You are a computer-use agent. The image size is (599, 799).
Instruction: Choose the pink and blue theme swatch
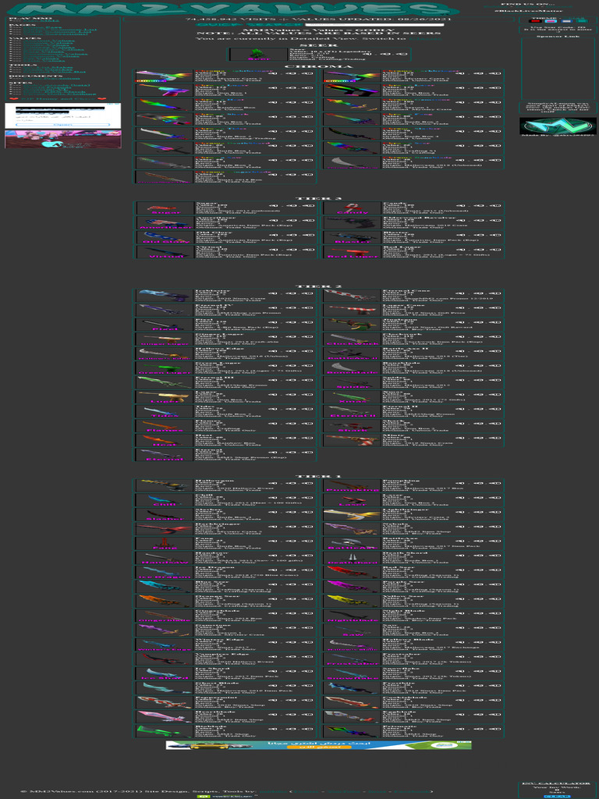point(551,21)
